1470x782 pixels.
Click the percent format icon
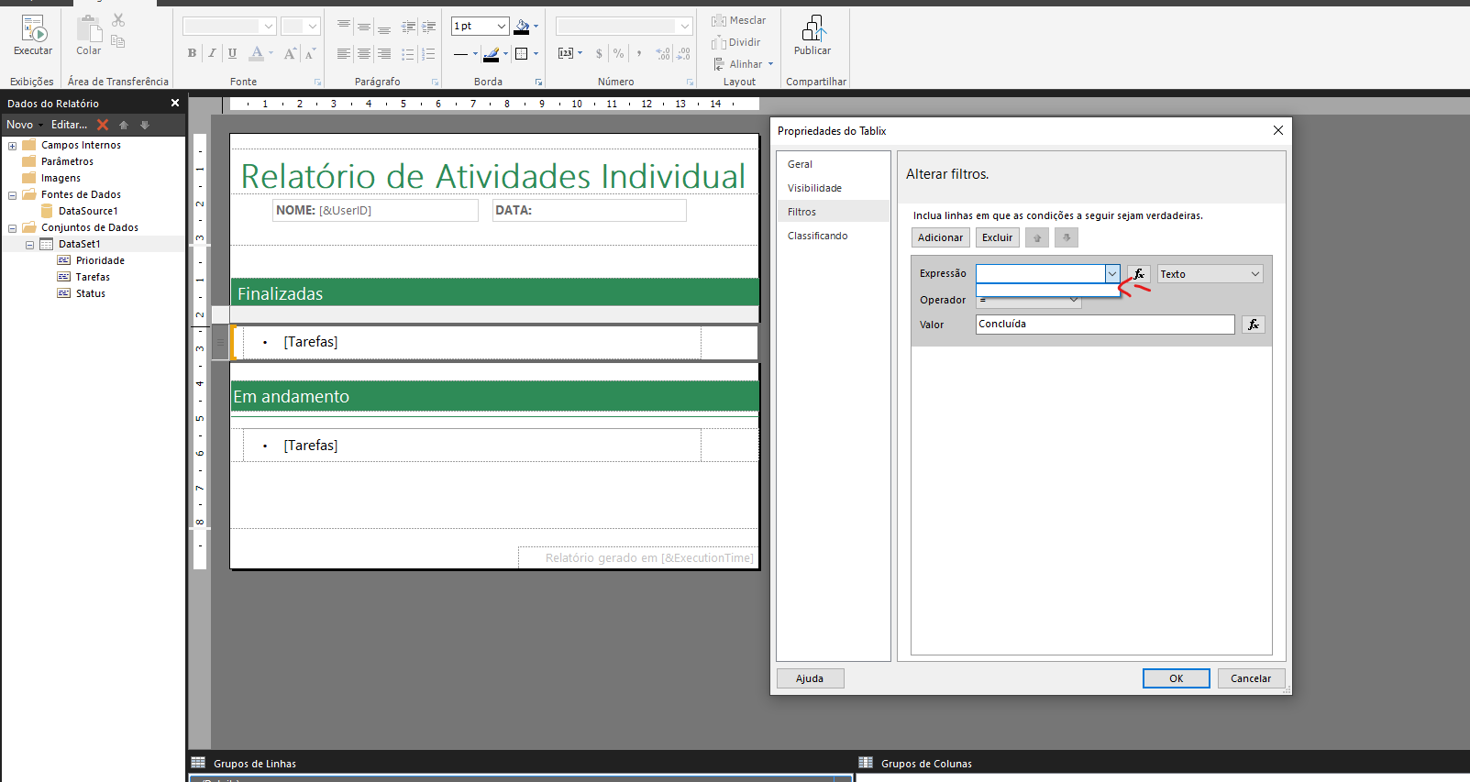click(619, 53)
